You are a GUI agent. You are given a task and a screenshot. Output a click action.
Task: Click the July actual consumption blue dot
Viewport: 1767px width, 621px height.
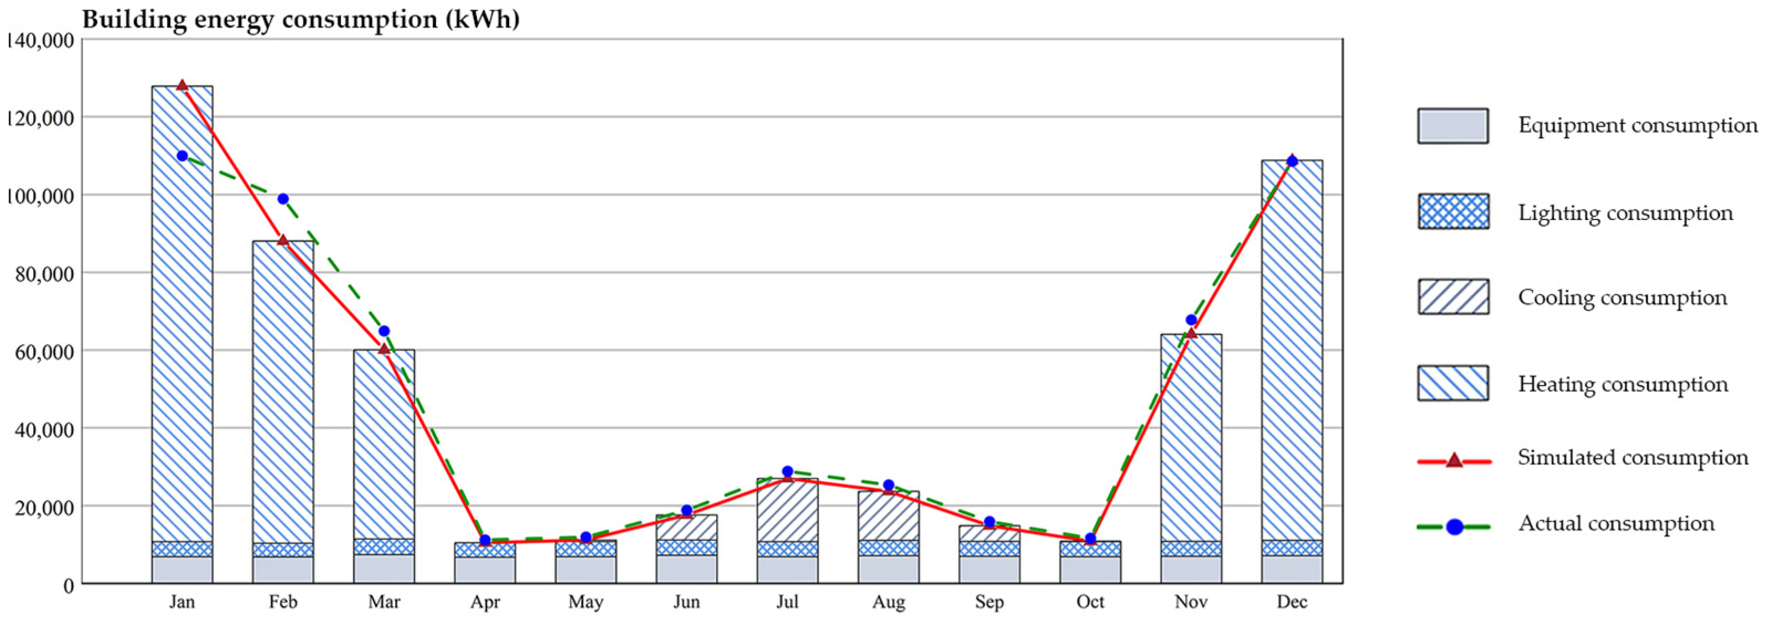(787, 472)
